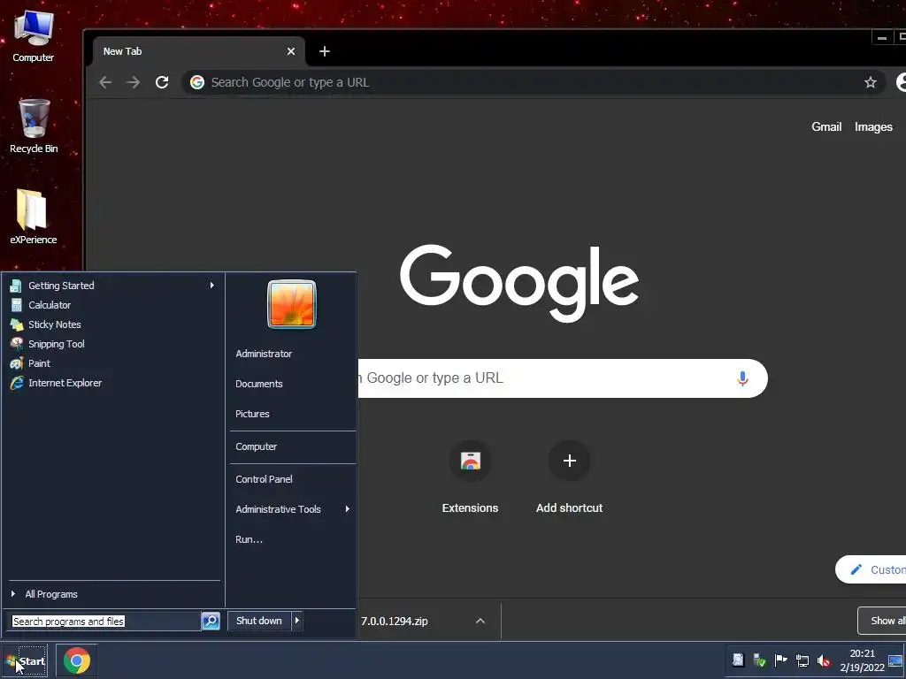Select the Recycle Bin desktop icon
The image size is (906, 679).
click(x=34, y=126)
